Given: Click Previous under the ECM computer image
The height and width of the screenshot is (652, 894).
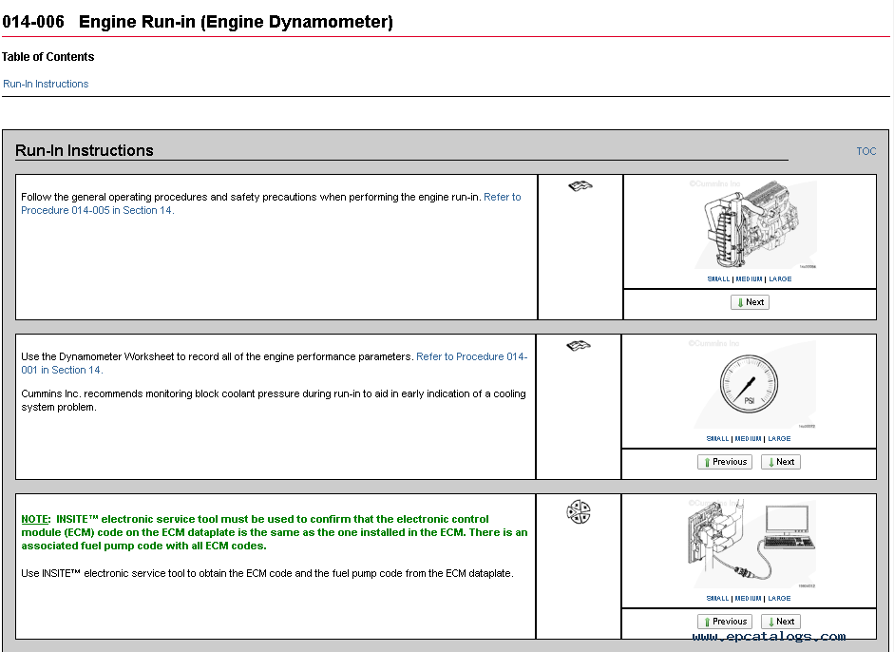Looking at the screenshot, I should [725, 622].
